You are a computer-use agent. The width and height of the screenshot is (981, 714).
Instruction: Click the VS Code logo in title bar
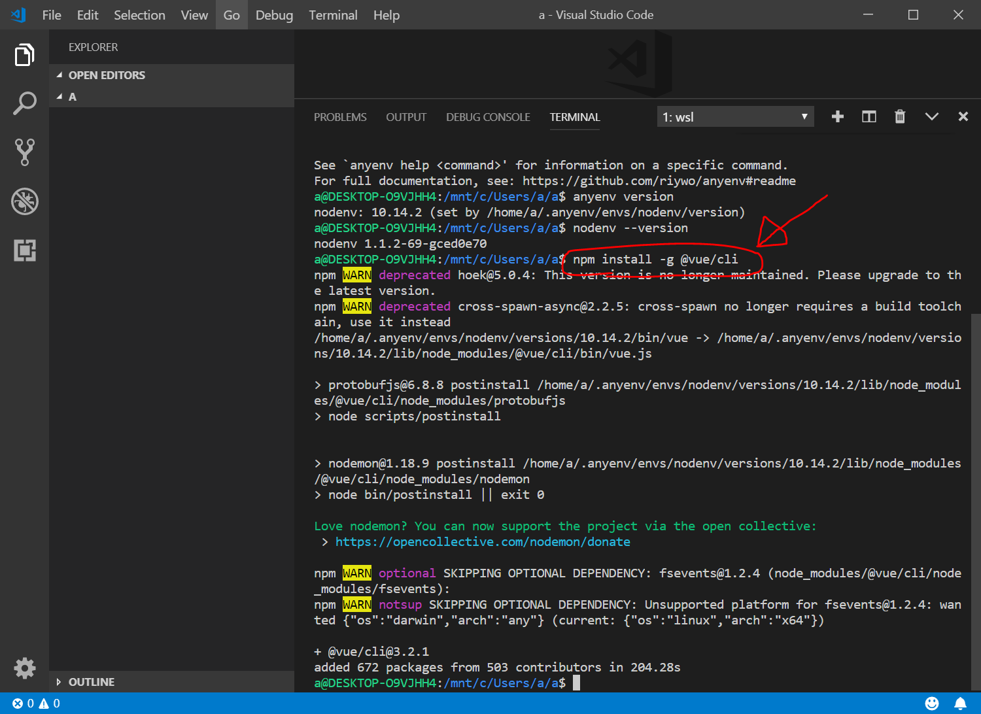click(x=18, y=14)
